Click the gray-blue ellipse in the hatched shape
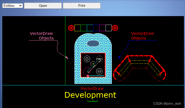The image size is (185, 108). (93, 44)
